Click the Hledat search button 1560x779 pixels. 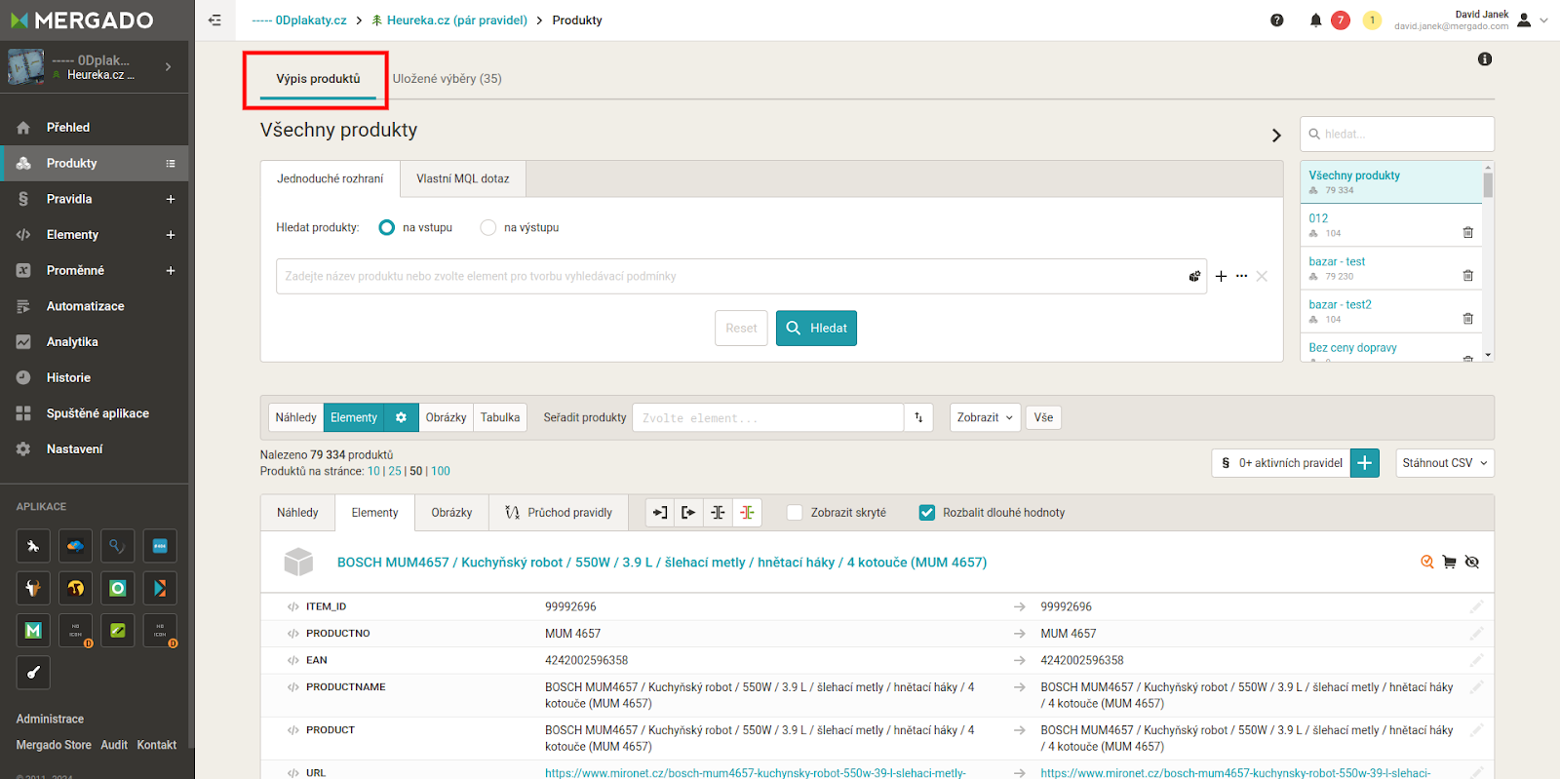click(x=816, y=329)
